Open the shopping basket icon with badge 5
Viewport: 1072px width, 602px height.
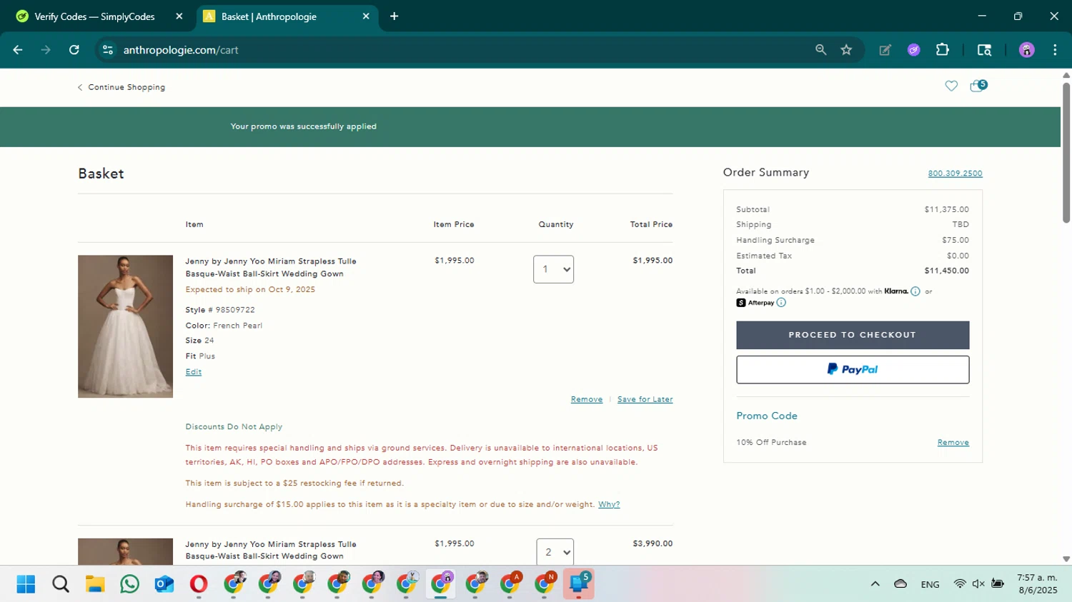point(978,86)
